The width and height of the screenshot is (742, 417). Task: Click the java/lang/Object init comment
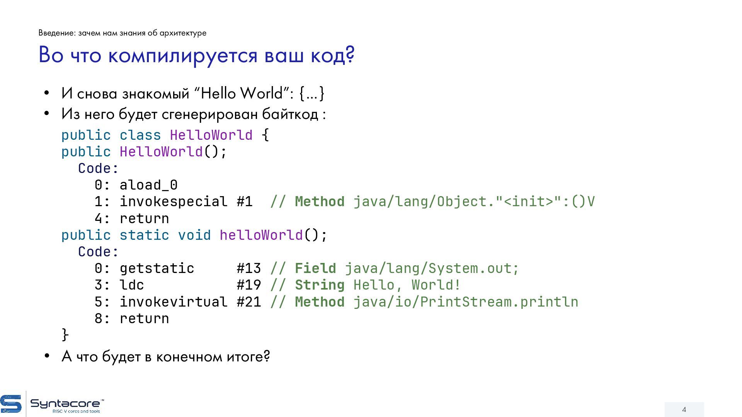(432, 202)
